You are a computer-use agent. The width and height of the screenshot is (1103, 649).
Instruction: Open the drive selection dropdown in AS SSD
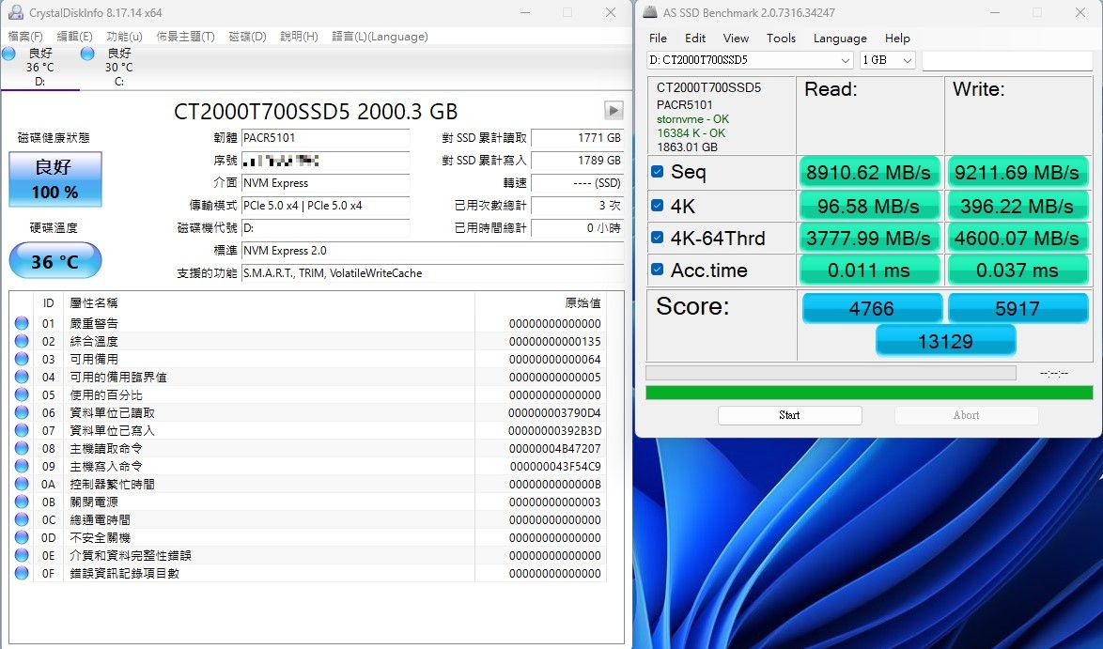point(750,60)
